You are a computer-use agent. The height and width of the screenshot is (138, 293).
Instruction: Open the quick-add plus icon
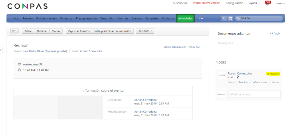tap(224, 18)
